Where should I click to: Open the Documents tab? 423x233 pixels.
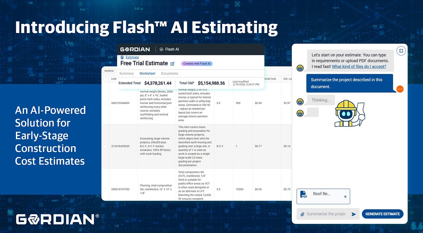(x=170, y=73)
